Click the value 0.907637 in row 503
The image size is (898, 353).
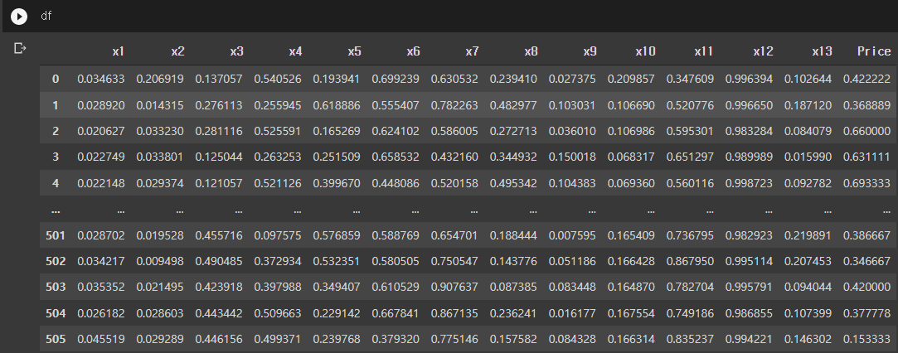(454, 287)
